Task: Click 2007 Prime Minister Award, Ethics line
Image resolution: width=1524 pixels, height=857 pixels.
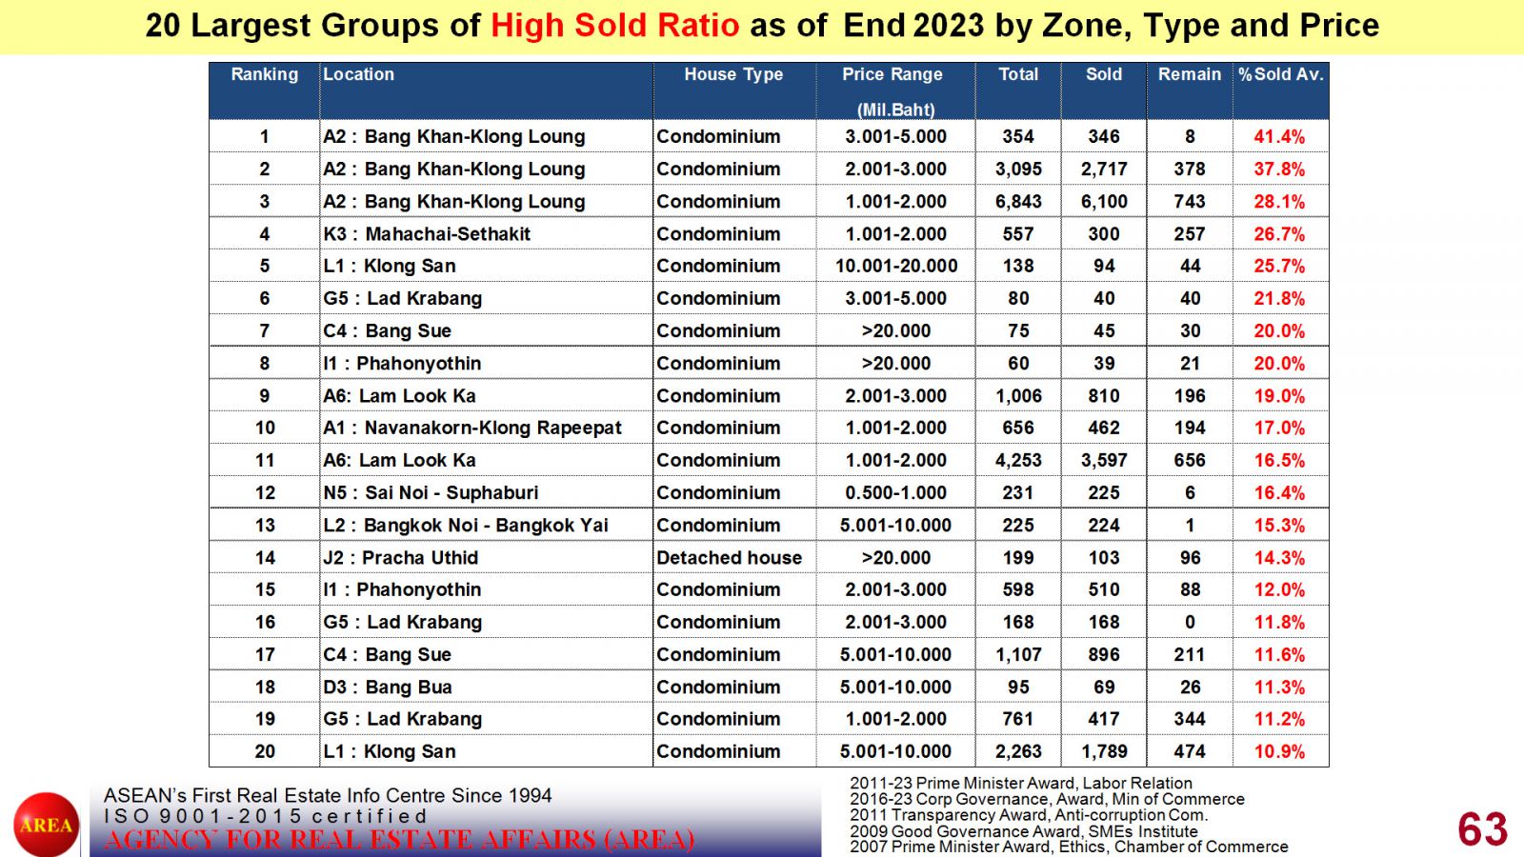Action: [1069, 847]
